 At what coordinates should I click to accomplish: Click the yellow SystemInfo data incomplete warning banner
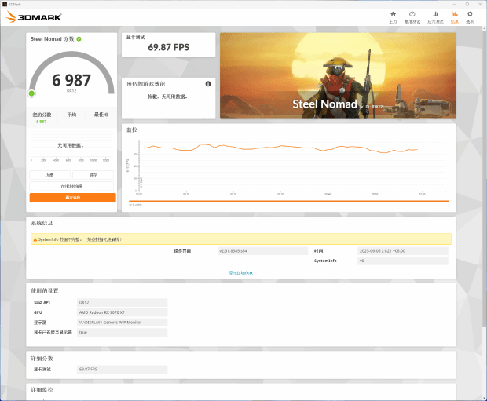click(240, 239)
